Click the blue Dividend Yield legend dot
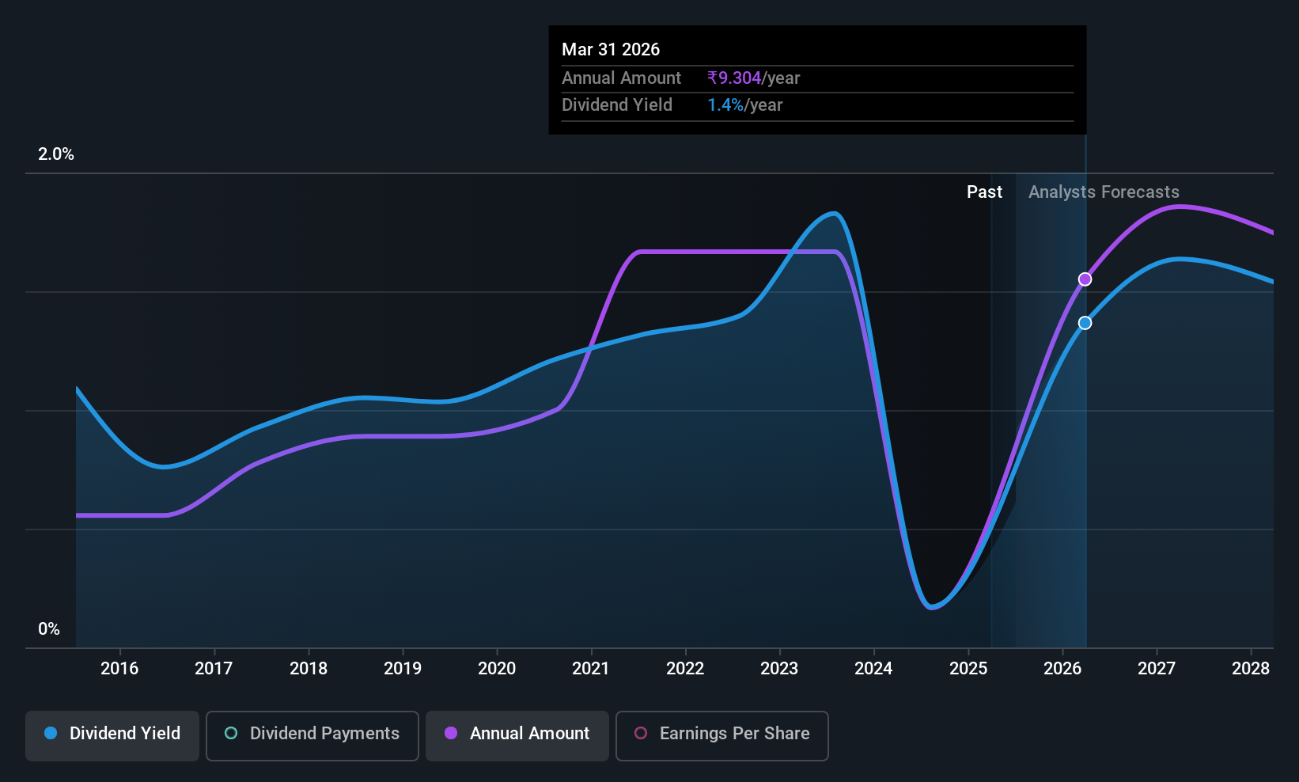The width and height of the screenshot is (1299, 782). click(51, 733)
